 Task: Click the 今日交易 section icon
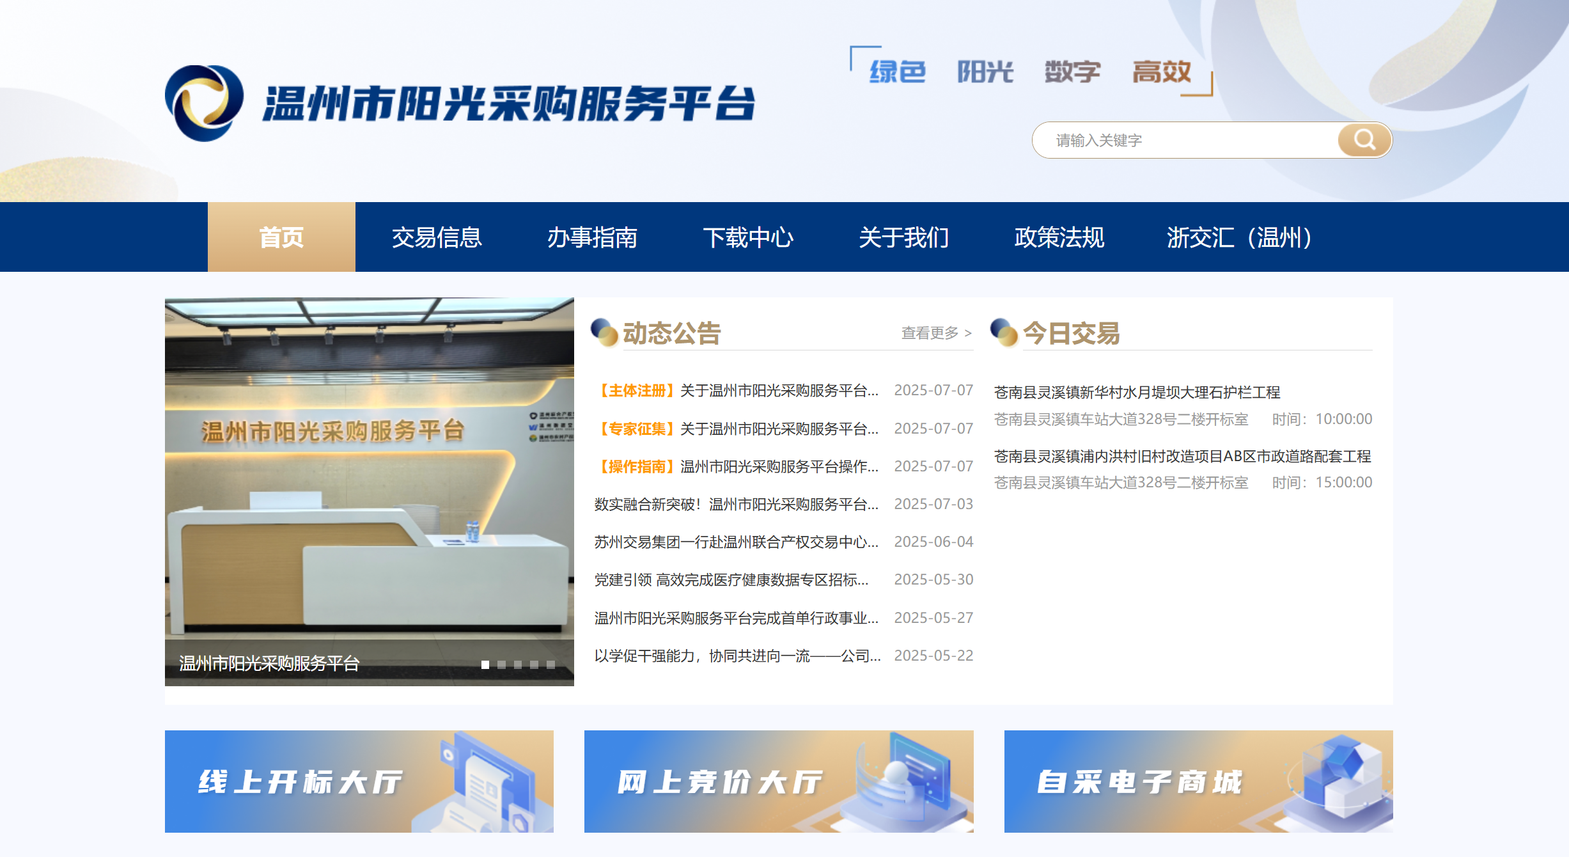pyautogui.click(x=1003, y=332)
